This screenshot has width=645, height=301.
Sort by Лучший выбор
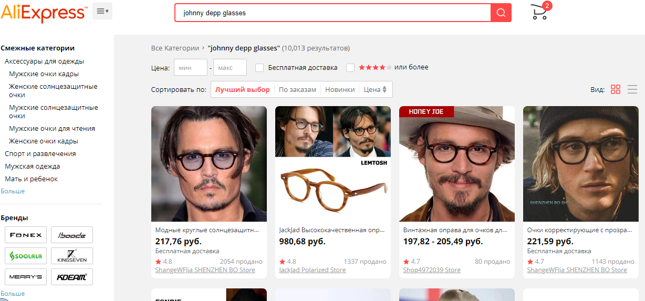point(242,90)
